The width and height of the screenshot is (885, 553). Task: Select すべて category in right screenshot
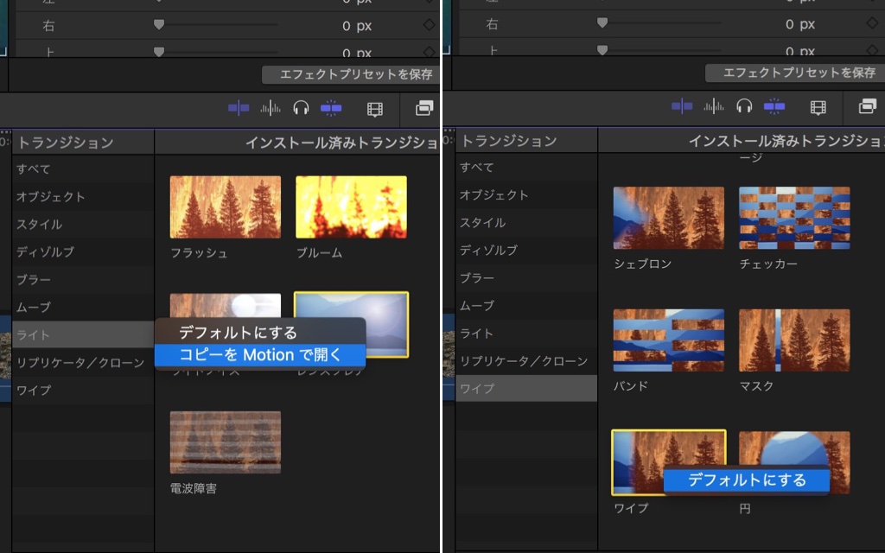526,167
